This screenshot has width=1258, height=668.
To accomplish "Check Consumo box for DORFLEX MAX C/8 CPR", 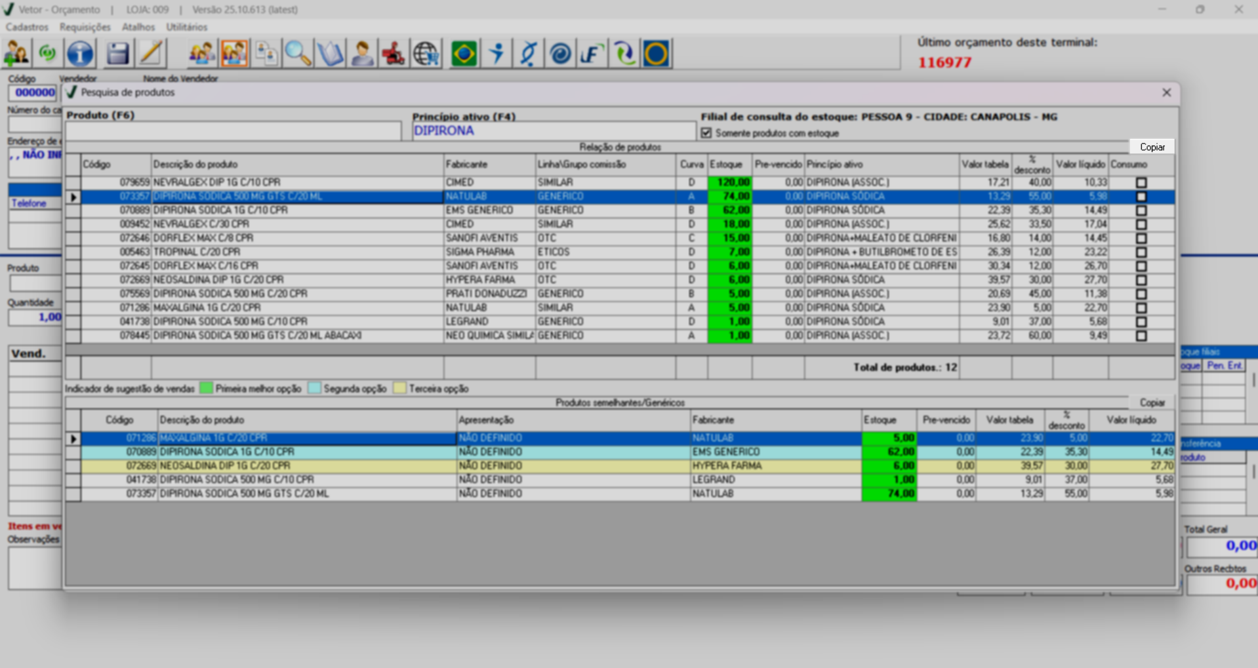I will [x=1141, y=239].
